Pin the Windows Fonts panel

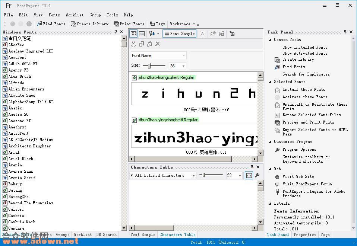coord(116,32)
